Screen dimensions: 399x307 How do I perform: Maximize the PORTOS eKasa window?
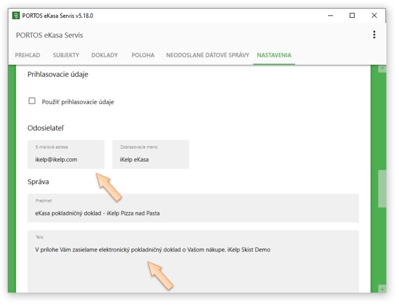[x=352, y=16]
